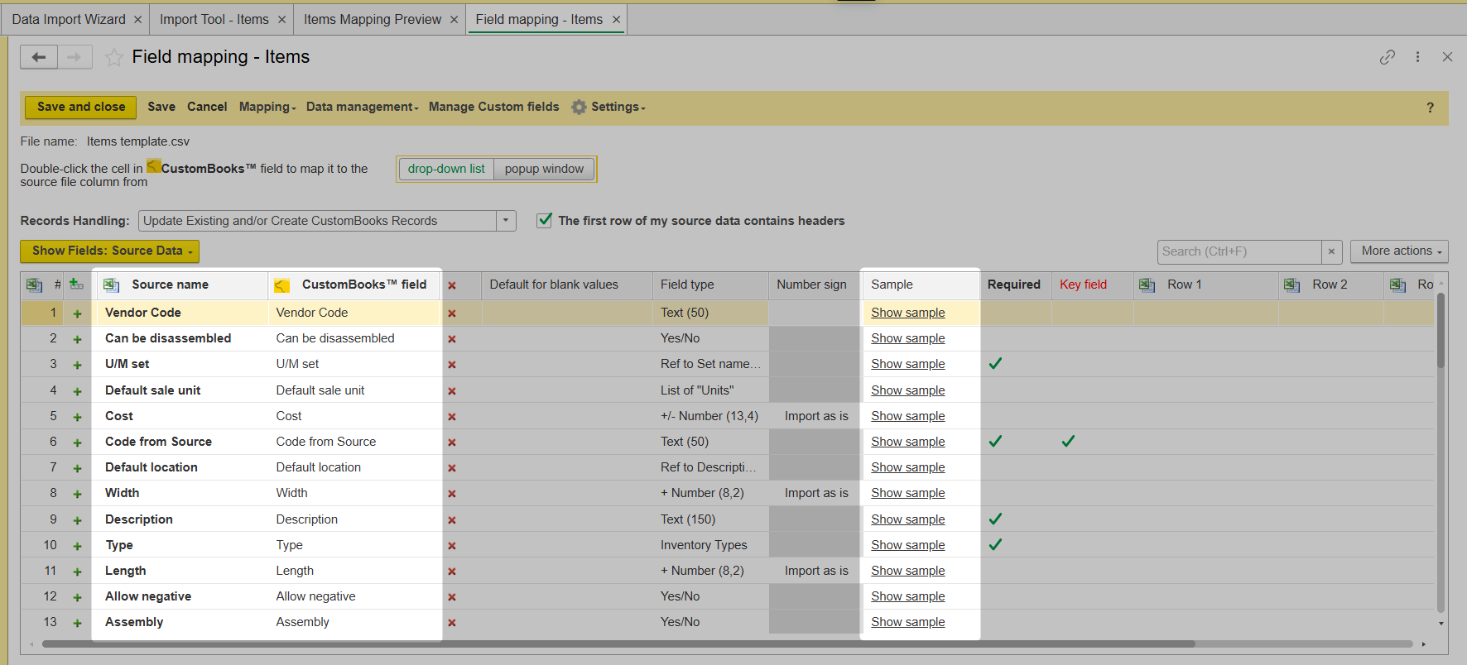Image resolution: width=1467 pixels, height=665 pixels.
Task: Select drop-down list mapping mode
Action: click(446, 169)
